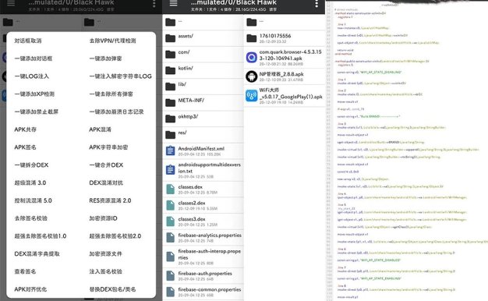Choose 查看签名 entry

click(25, 271)
